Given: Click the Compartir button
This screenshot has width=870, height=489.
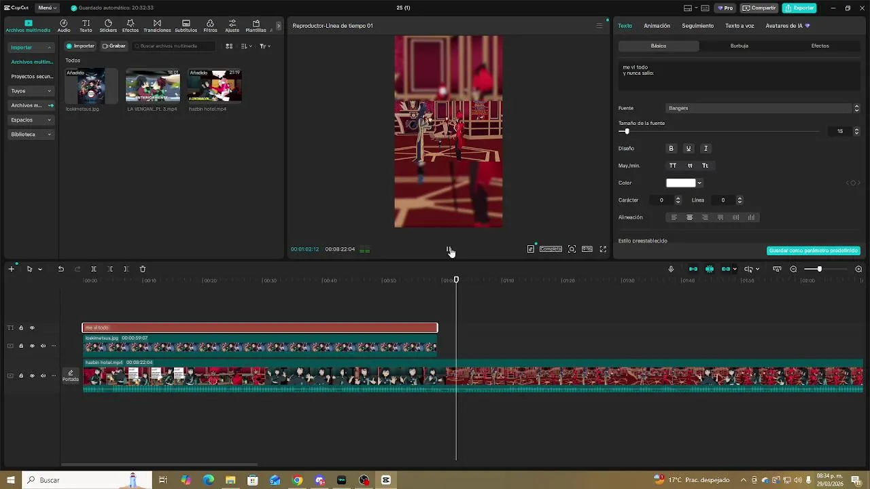Looking at the screenshot, I should tap(759, 8).
